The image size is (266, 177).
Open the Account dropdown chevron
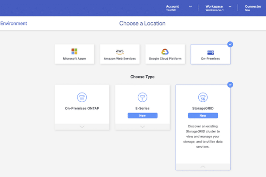pyautogui.click(x=191, y=7)
